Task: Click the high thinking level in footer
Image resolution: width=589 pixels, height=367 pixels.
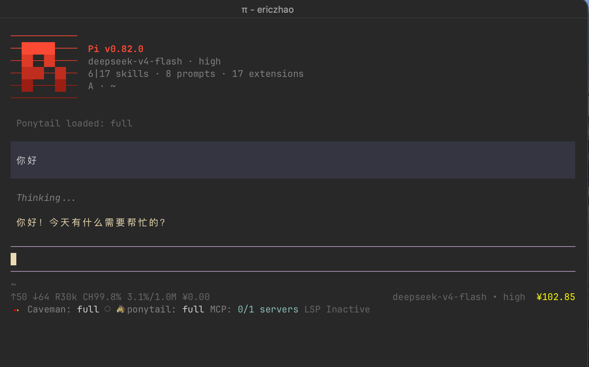Action: click(514, 297)
